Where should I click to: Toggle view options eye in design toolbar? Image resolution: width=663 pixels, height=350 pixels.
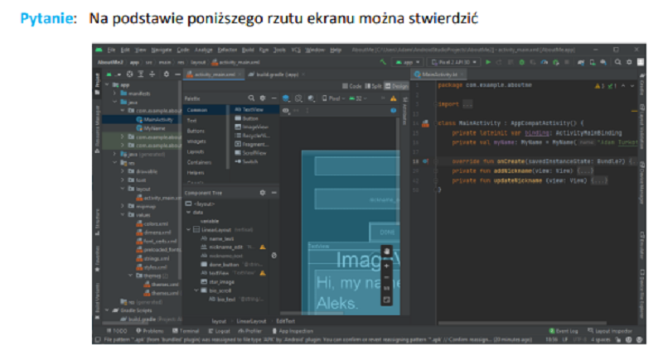(286, 111)
